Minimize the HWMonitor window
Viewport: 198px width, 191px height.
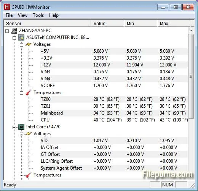coord(163,7)
